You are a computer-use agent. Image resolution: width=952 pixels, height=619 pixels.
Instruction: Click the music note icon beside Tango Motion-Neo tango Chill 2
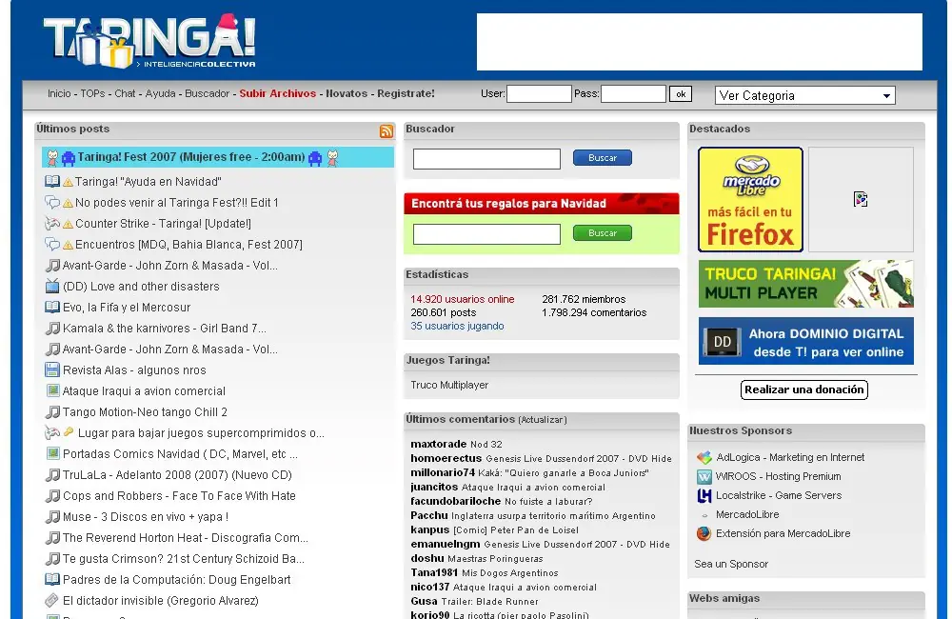coord(52,411)
